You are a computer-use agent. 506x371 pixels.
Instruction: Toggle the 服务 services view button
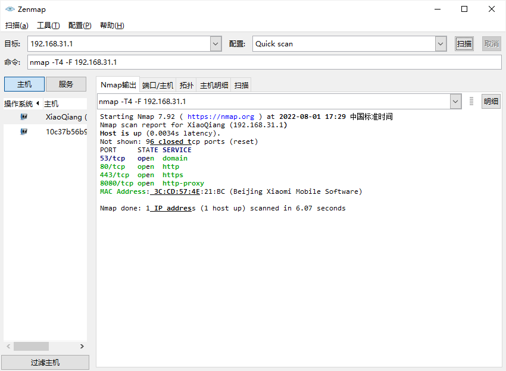pyautogui.click(x=66, y=84)
